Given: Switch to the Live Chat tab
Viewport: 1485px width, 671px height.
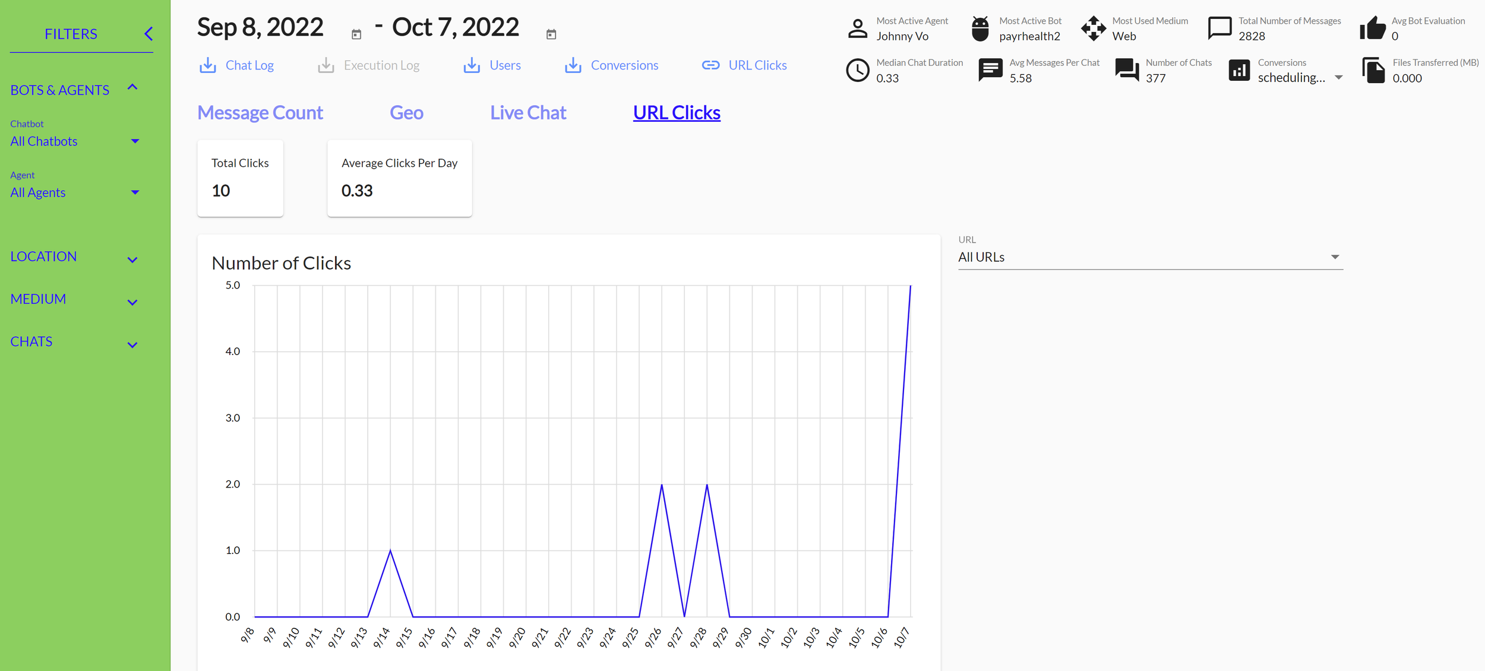Looking at the screenshot, I should [528, 113].
